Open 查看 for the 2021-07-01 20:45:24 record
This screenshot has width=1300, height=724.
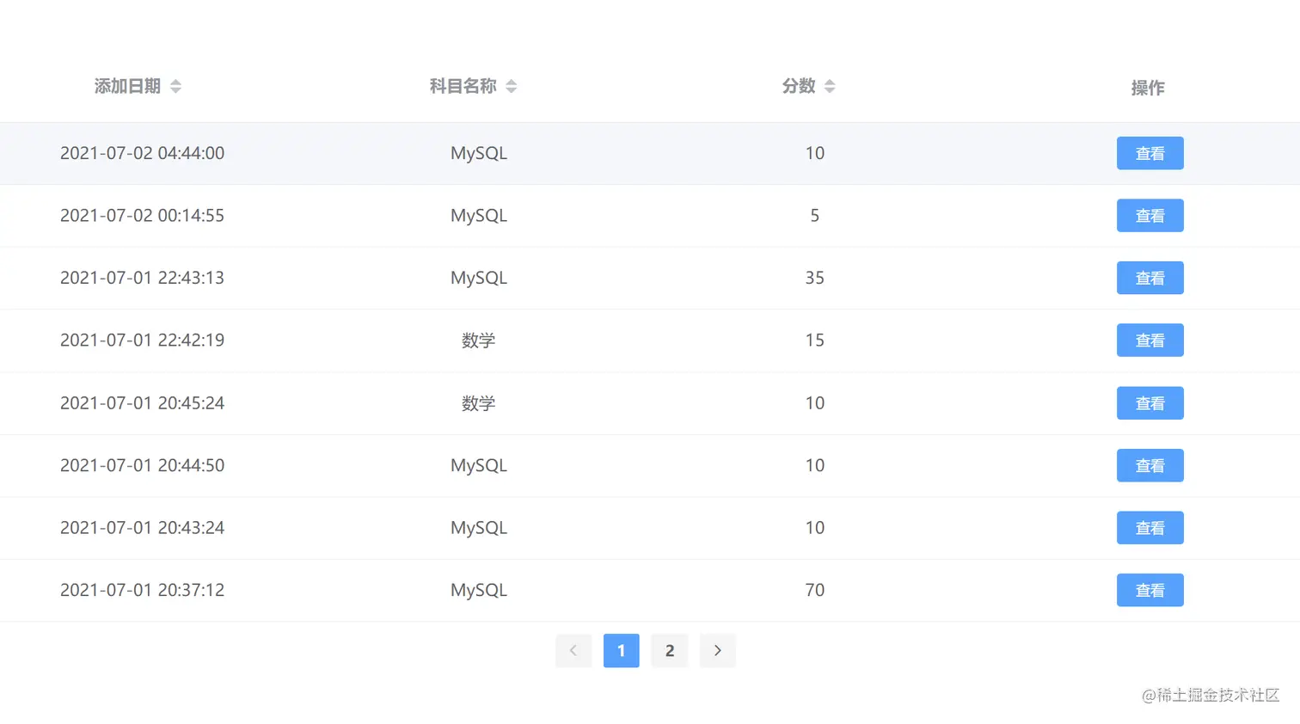coord(1150,403)
